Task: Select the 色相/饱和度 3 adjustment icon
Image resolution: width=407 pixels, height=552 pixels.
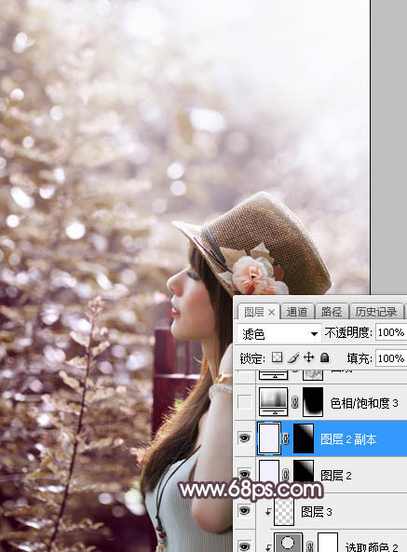Action: 274,402
